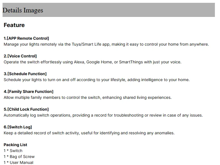220x165 pixels.
Task: Click the automatically log switch operations line
Action: (103, 115)
